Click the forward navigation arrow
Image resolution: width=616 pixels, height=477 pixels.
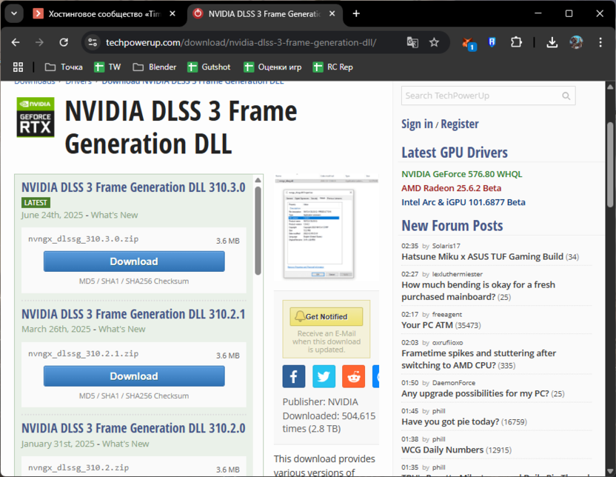(39, 42)
